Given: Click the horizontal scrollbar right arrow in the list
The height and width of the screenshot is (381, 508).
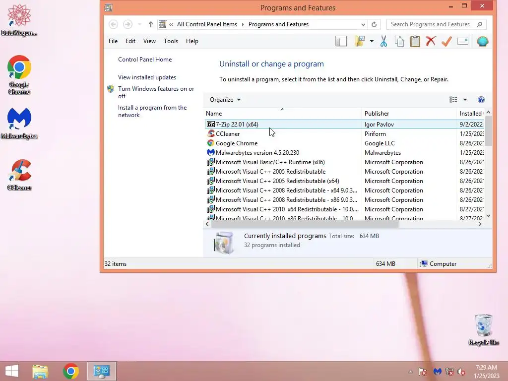Looking at the screenshot, I should pyautogui.click(x=480, y=224).
